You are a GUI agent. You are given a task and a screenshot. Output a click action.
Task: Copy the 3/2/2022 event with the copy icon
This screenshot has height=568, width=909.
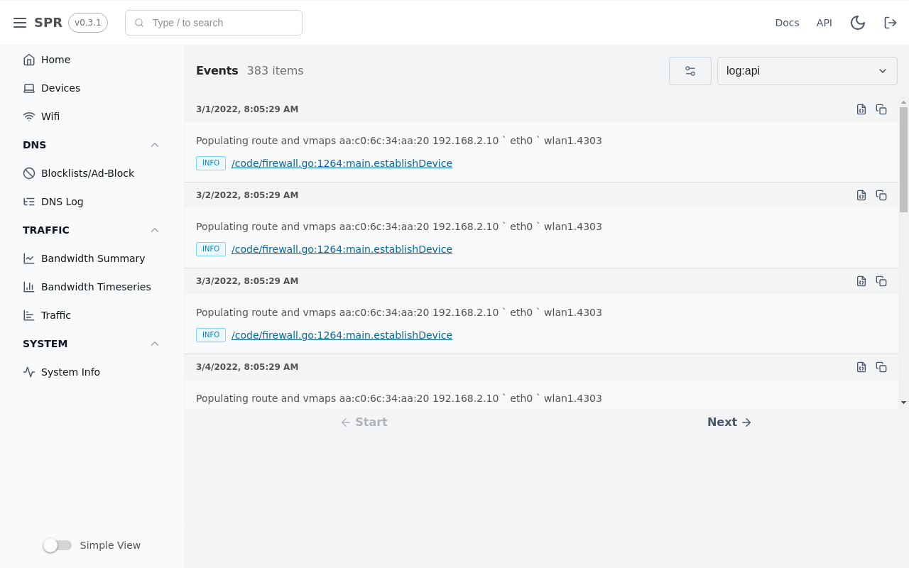[x=881, y=195]
